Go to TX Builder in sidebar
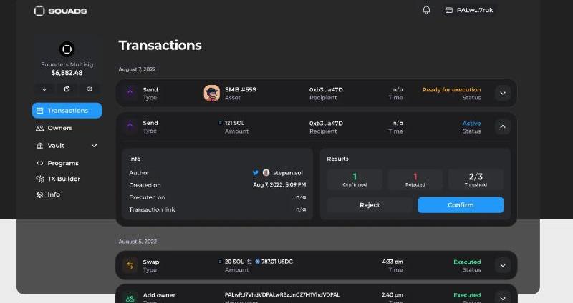Viewport: 573px width, 303px height. click(63, 179)
